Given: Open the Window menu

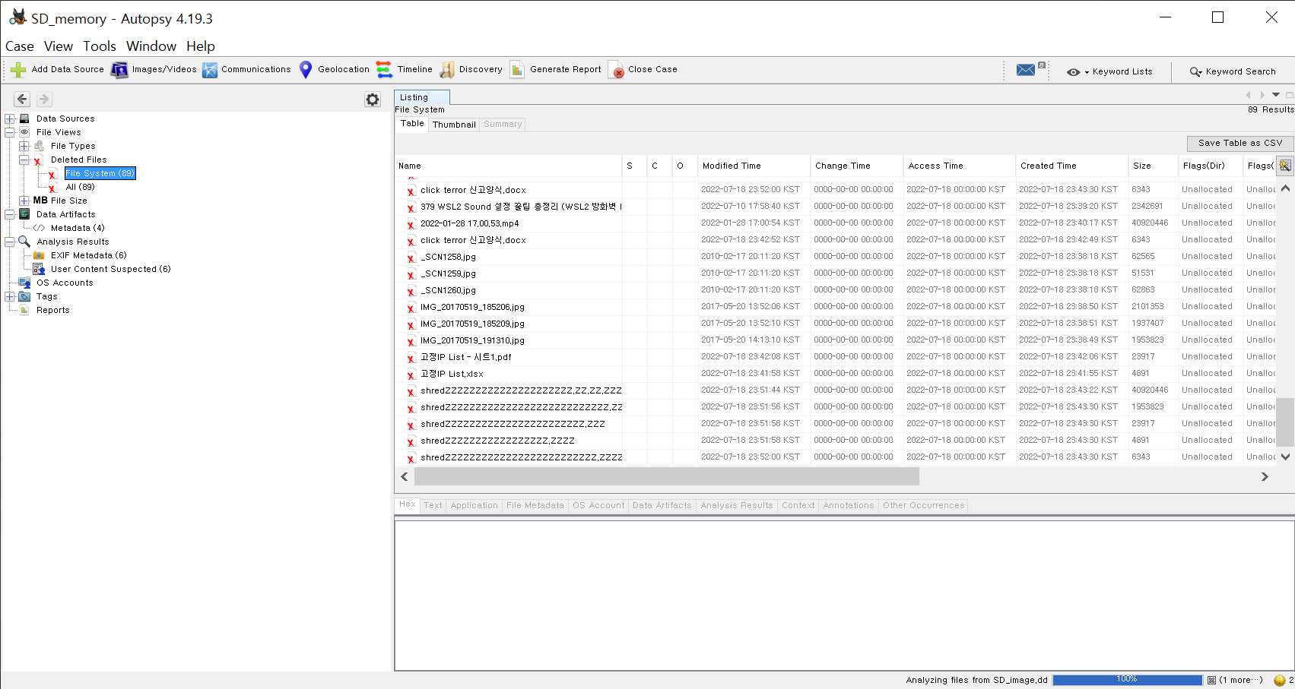Looking at the screenshot, I should tap(151, 46).
